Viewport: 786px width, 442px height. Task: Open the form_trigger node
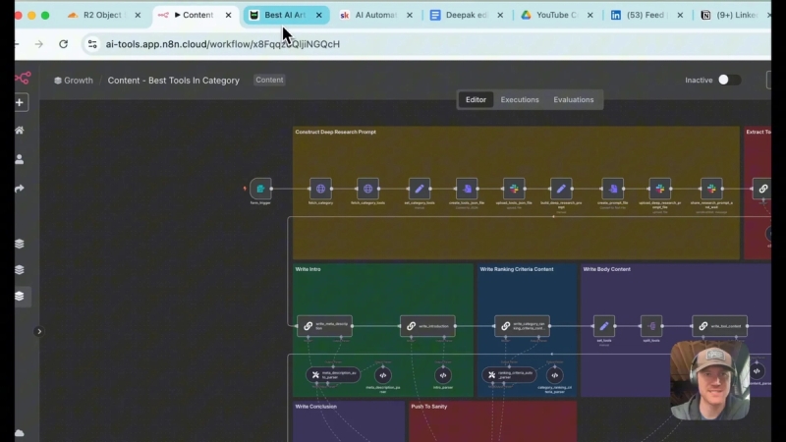(x=260, y=189)
